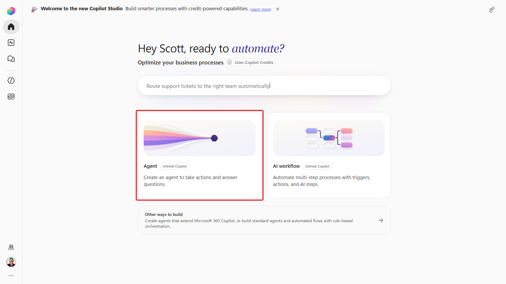Screen dimensions: 506x284
Task: Click the environment globe icon in sidebar
Action: (x=11, y=247)
